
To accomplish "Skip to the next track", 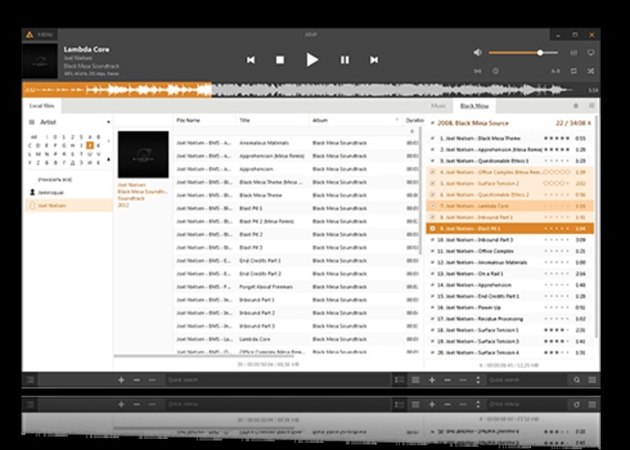I will (373, 60).
